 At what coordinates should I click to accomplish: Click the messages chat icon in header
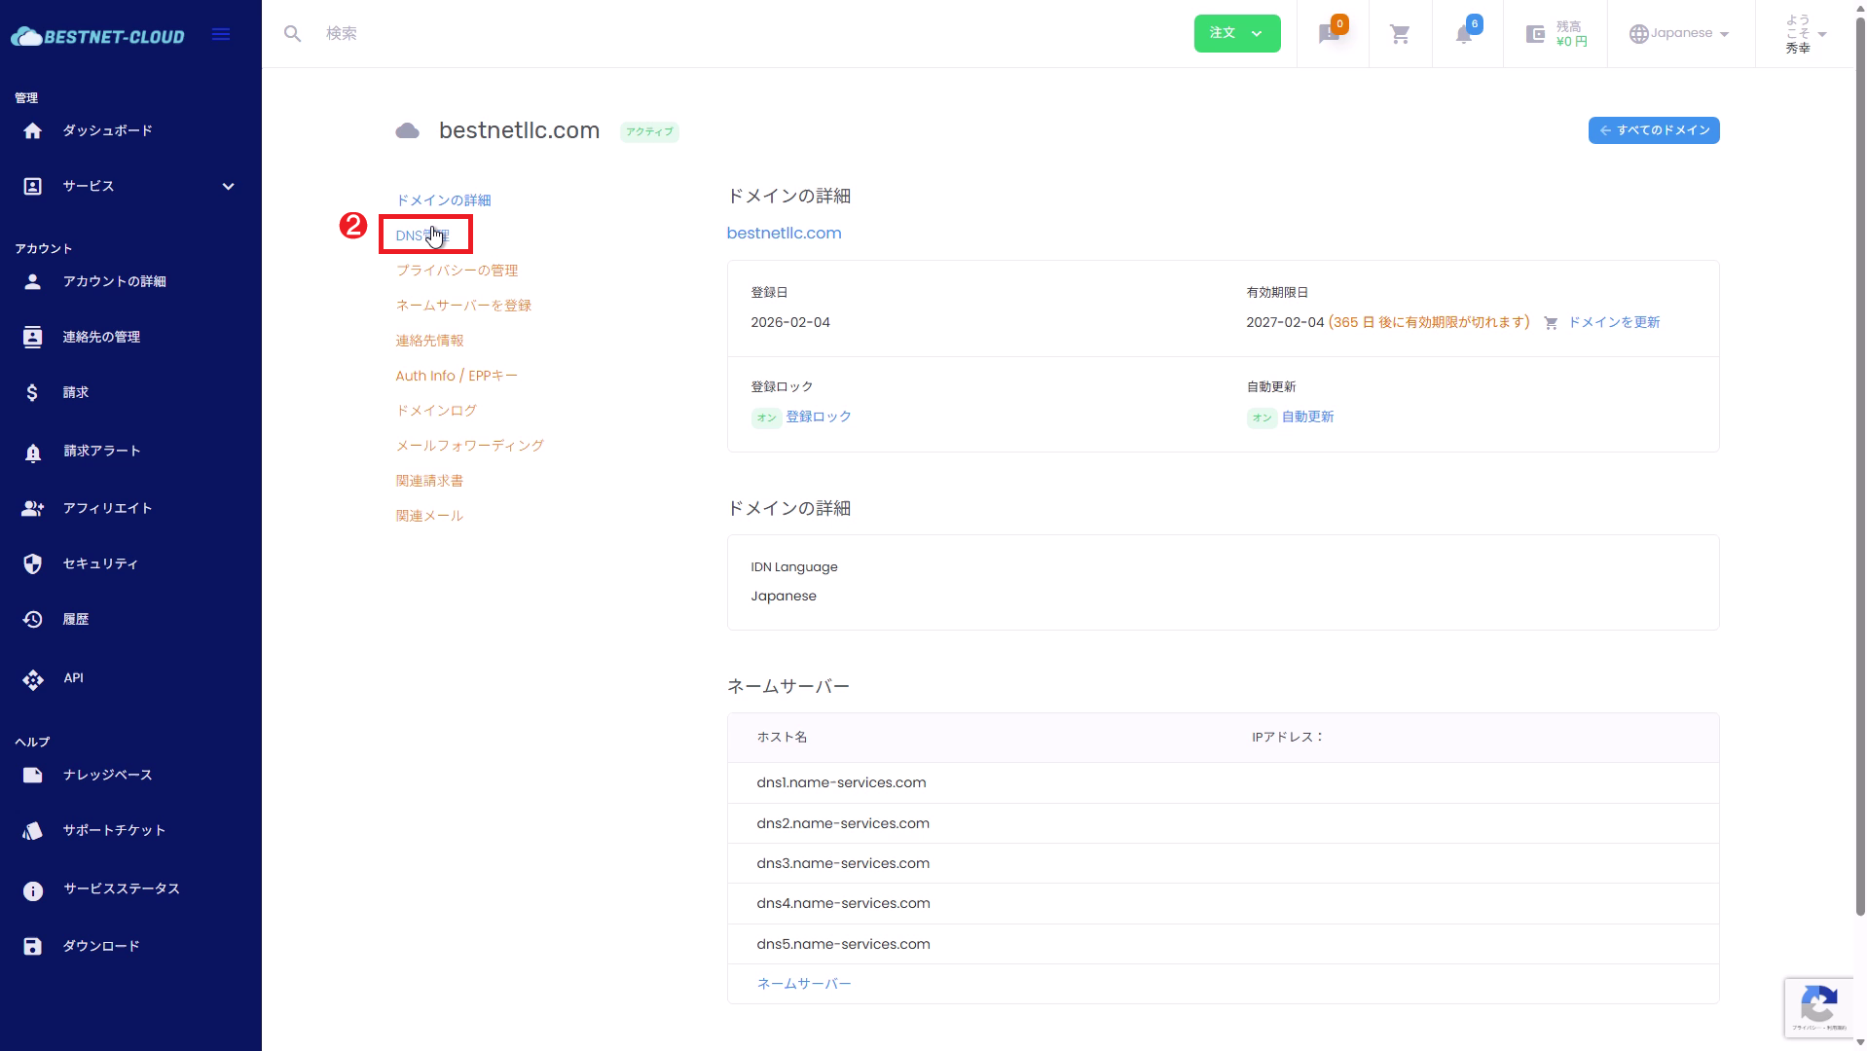1329,35
